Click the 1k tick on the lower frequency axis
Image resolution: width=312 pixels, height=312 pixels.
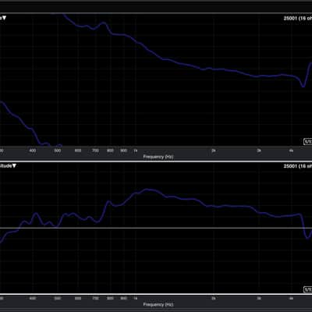(x=135, y=298)
